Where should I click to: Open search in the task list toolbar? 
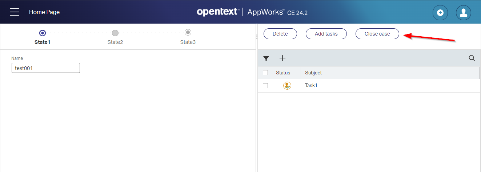tap(472, 58)
